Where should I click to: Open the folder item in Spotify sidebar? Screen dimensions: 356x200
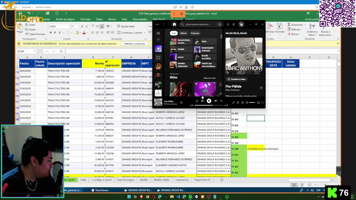(x=158, y=57)
